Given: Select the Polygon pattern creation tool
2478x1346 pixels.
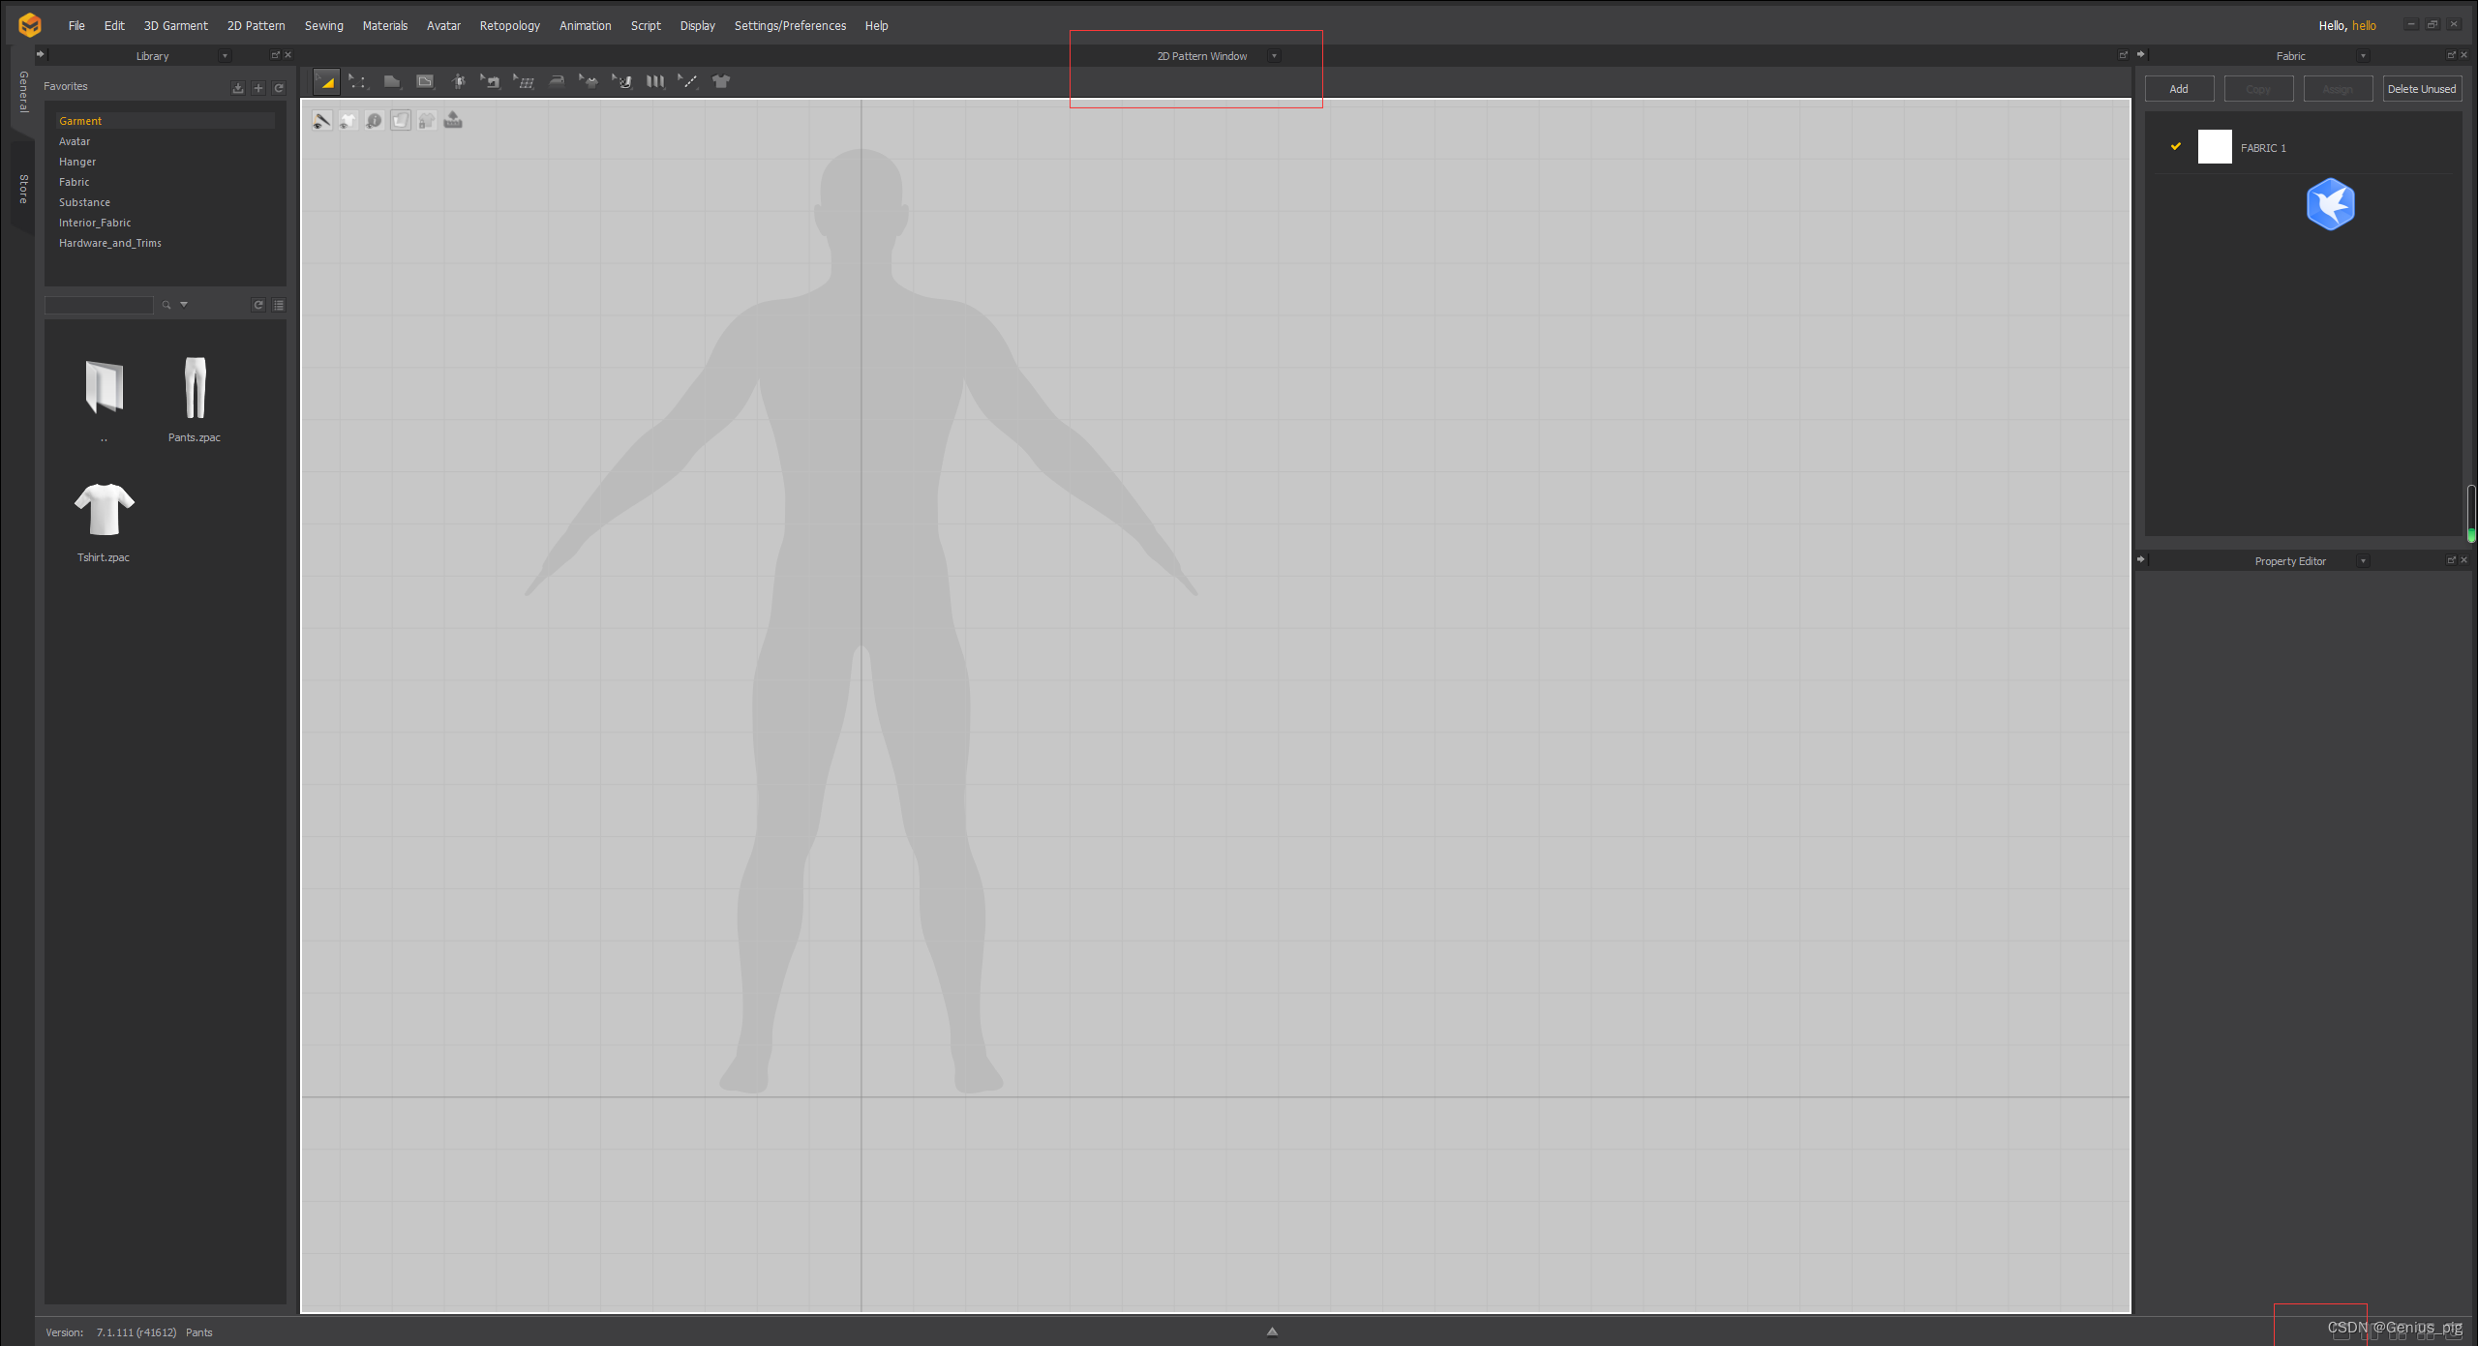Looking at the screenshot, I should [x=392, y=82].
